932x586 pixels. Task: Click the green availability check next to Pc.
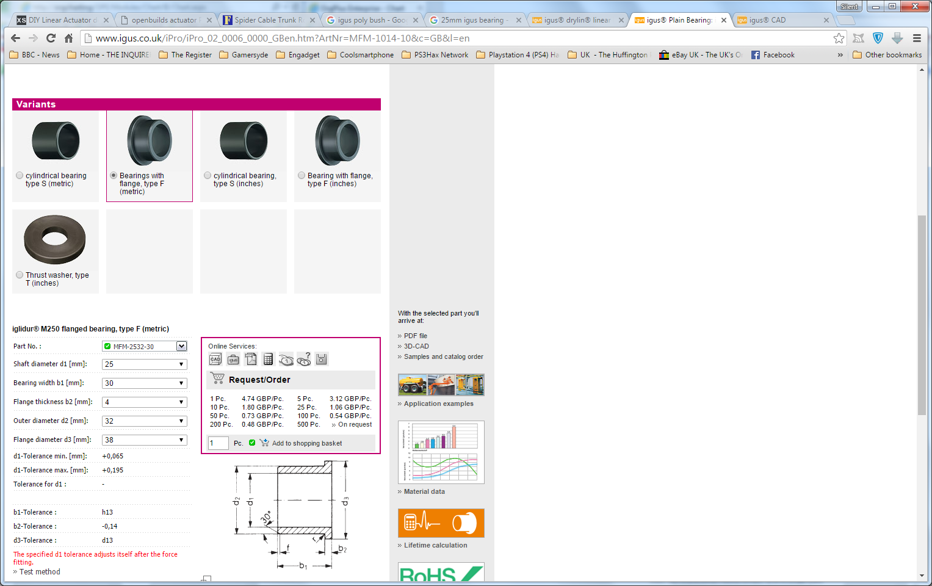(252, 443)
